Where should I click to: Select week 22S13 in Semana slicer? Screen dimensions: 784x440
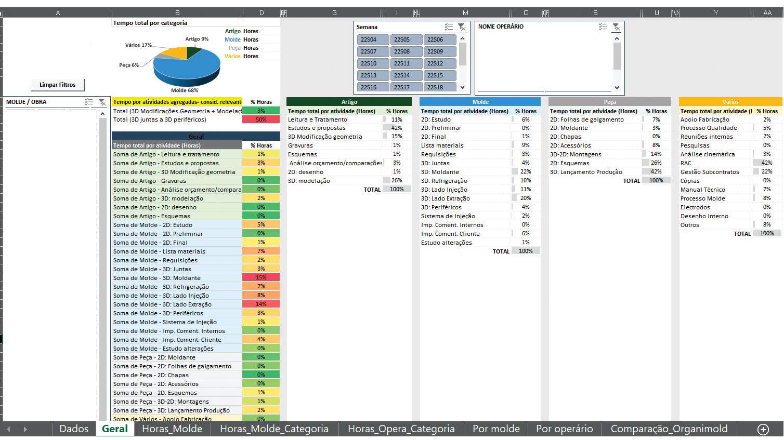pyautogui.click(x=373, y=75)
